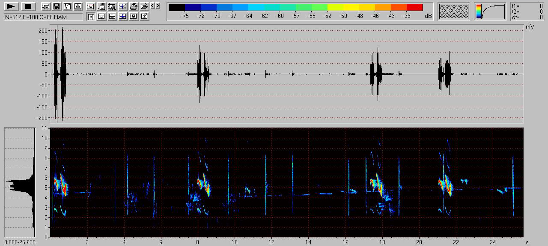Viewport: 548px width, 246px height.
Task: Click the right arrow scroll button
Action: pos(158,6)
